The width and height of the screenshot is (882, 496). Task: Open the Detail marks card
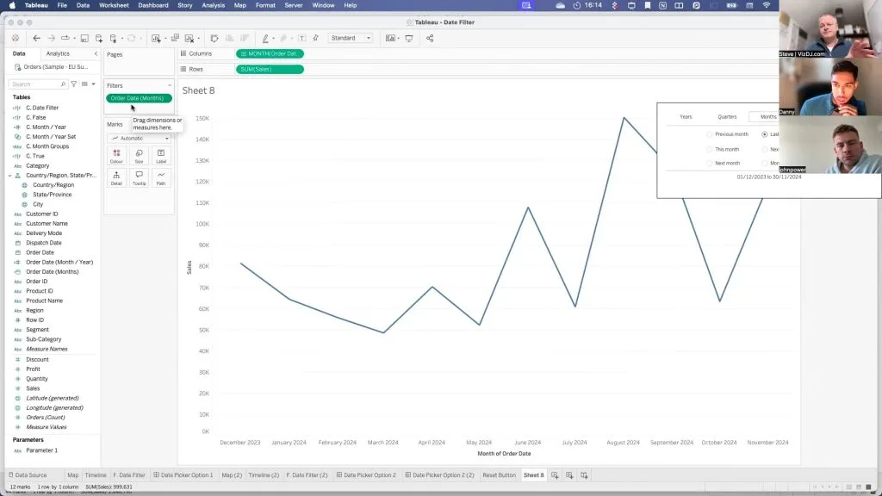pos(116,177)
